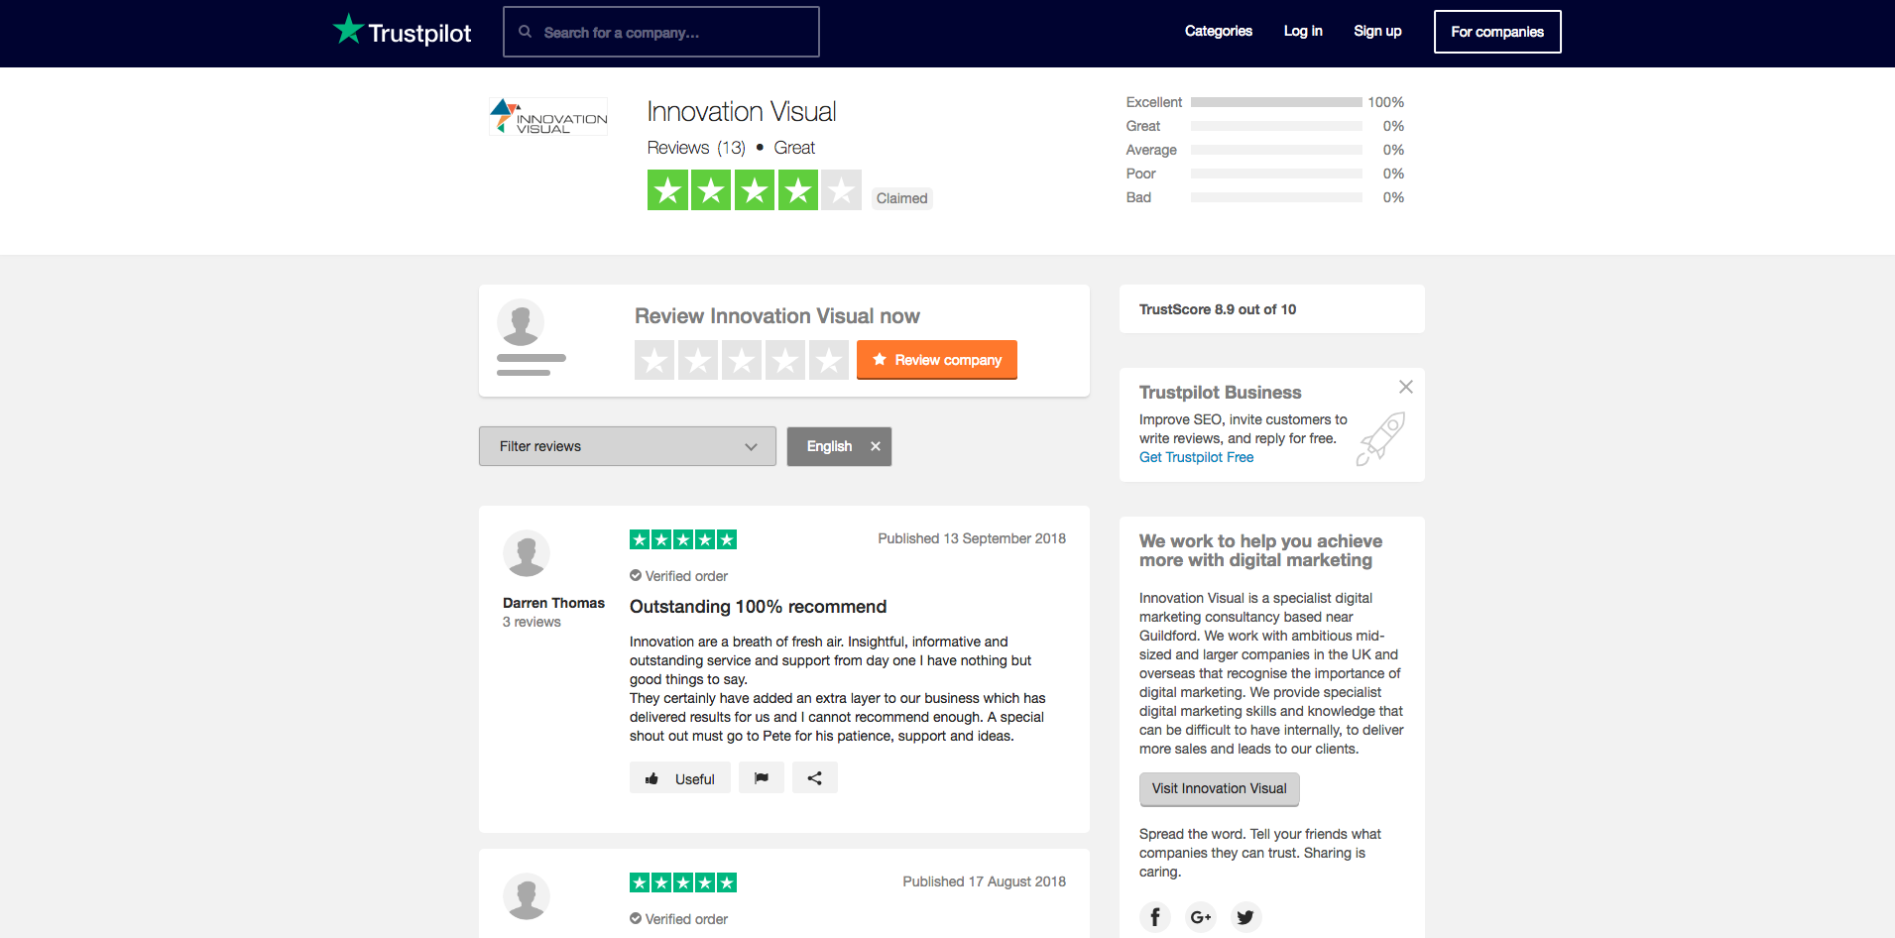Image resolution: width=1895 pixels, height=938 pixels.
Task: Click TrustScore 8.9 out of 10
Action: click(x=1218, y=309)
